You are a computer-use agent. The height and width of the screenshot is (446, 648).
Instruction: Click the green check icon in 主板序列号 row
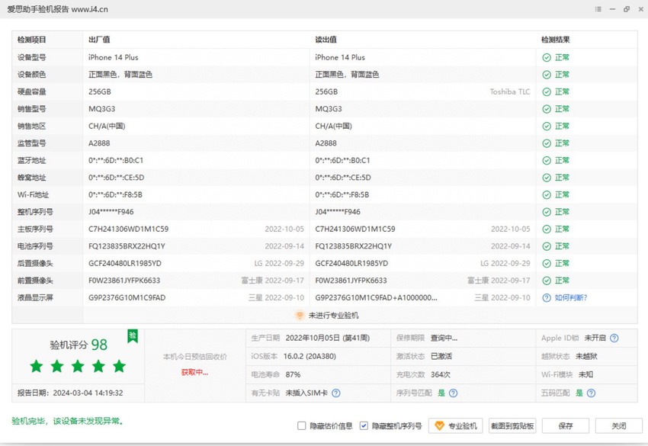[x=547, y=229]
